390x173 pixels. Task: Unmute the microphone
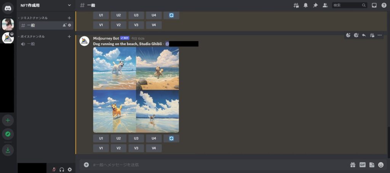click(x=54, y=170)
